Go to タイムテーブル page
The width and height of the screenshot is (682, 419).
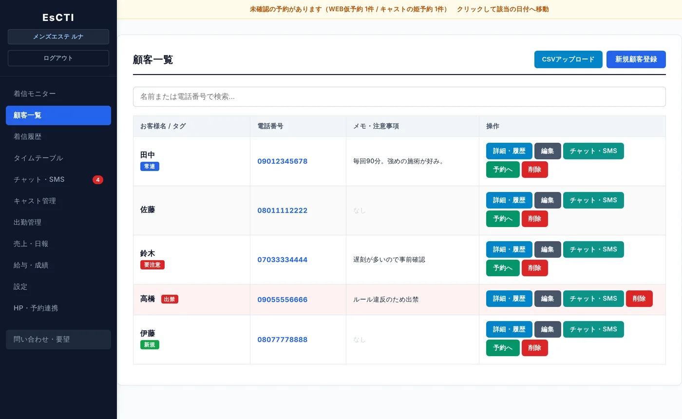(58, 158)
